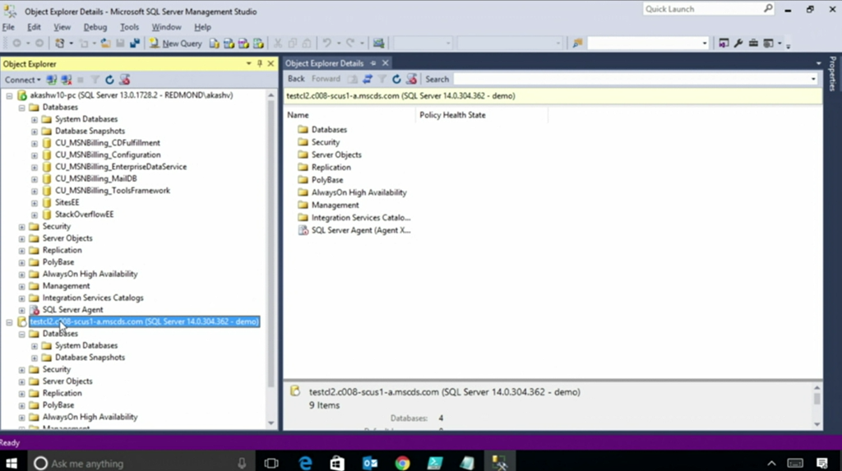Click the Object Explorer vertical scrollbar
842x471 pixels.
click(272, 247)
